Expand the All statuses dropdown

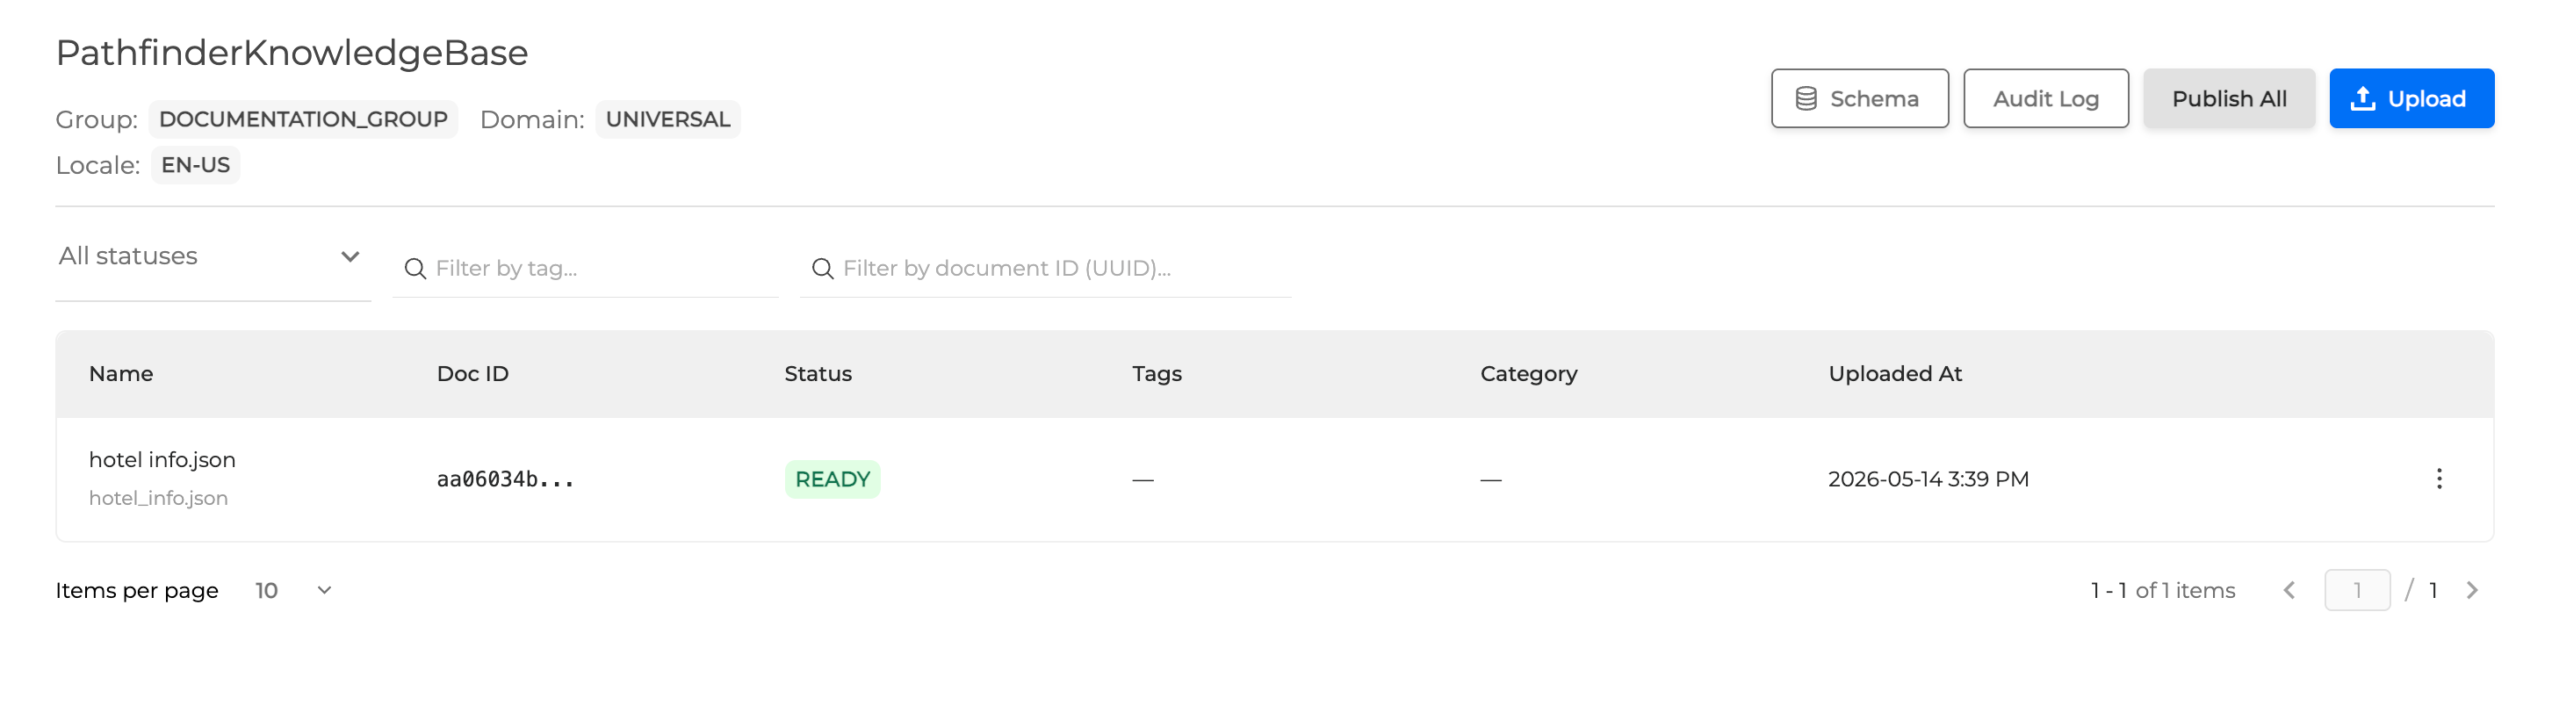tap(213, 256)
